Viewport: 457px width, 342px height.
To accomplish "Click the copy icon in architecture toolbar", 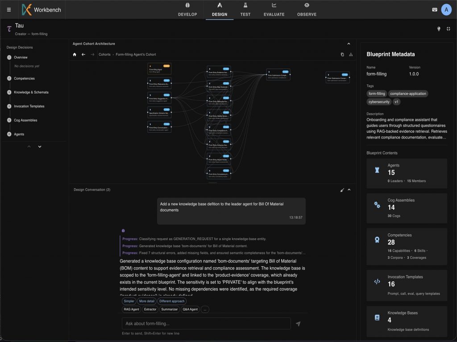I will coord(342,54).
